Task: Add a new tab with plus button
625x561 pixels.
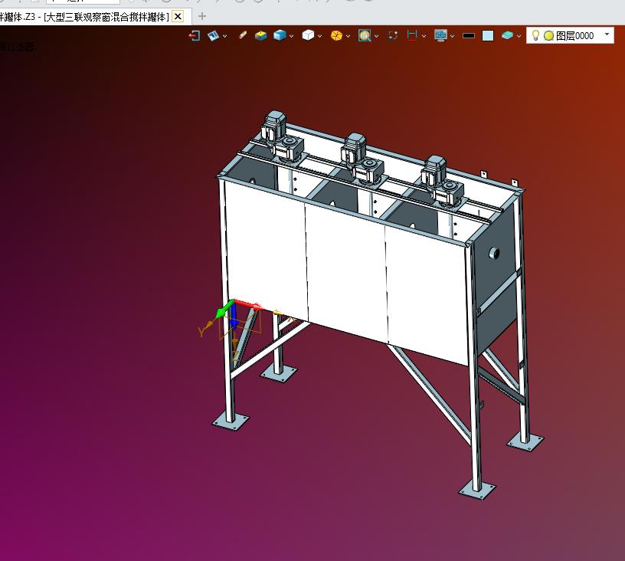Action: pyautogui.click(x=202, y=16)
